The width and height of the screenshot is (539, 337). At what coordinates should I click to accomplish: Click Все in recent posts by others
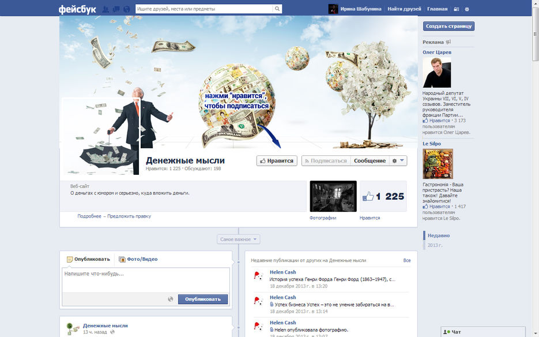pyautogui.click(x=407, y=261)
